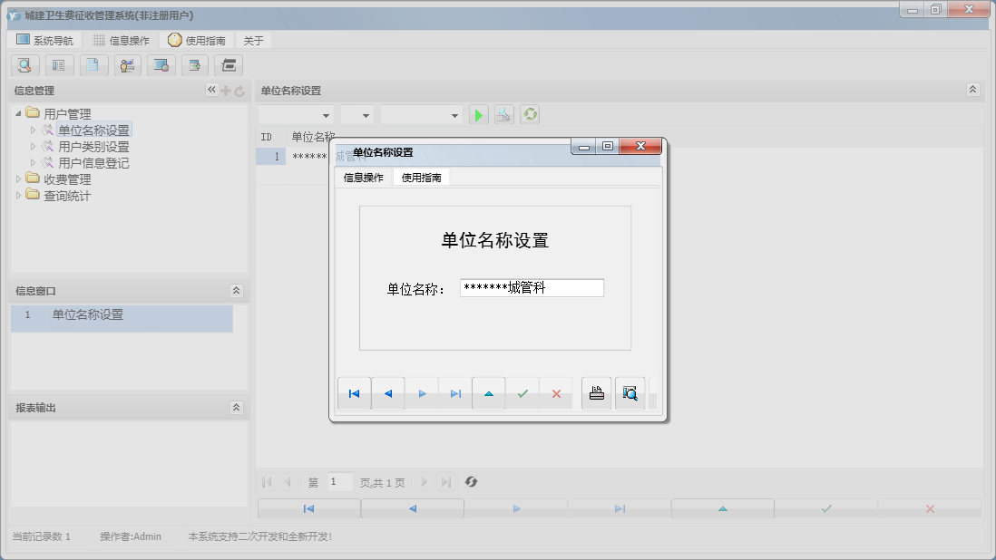Collapse the 信息管理 panel with the « control
Viewport: 996px width, 560px height.
tap(210, 89)
